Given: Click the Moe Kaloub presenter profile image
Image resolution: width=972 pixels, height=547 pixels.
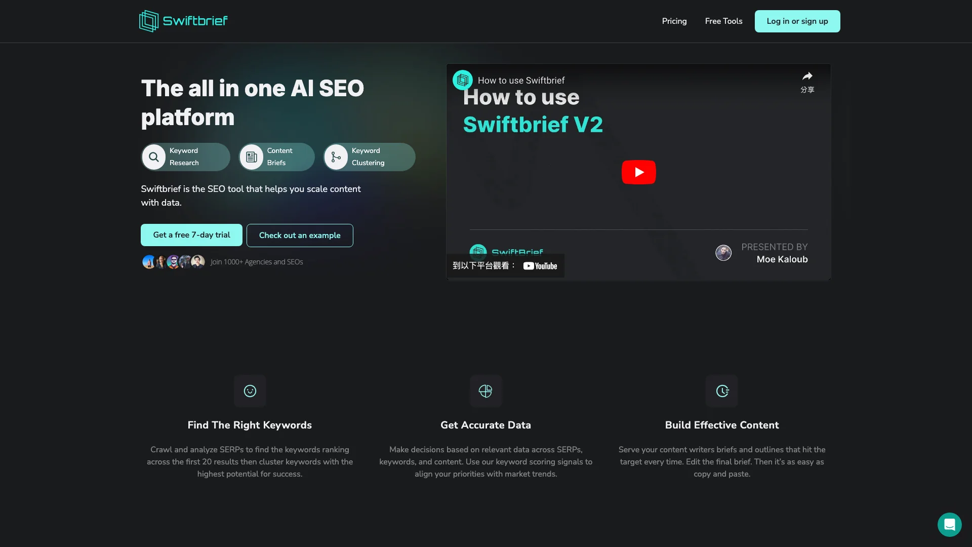Looking at the screenshot, I should pyautogui.click(x=723, y=252).
